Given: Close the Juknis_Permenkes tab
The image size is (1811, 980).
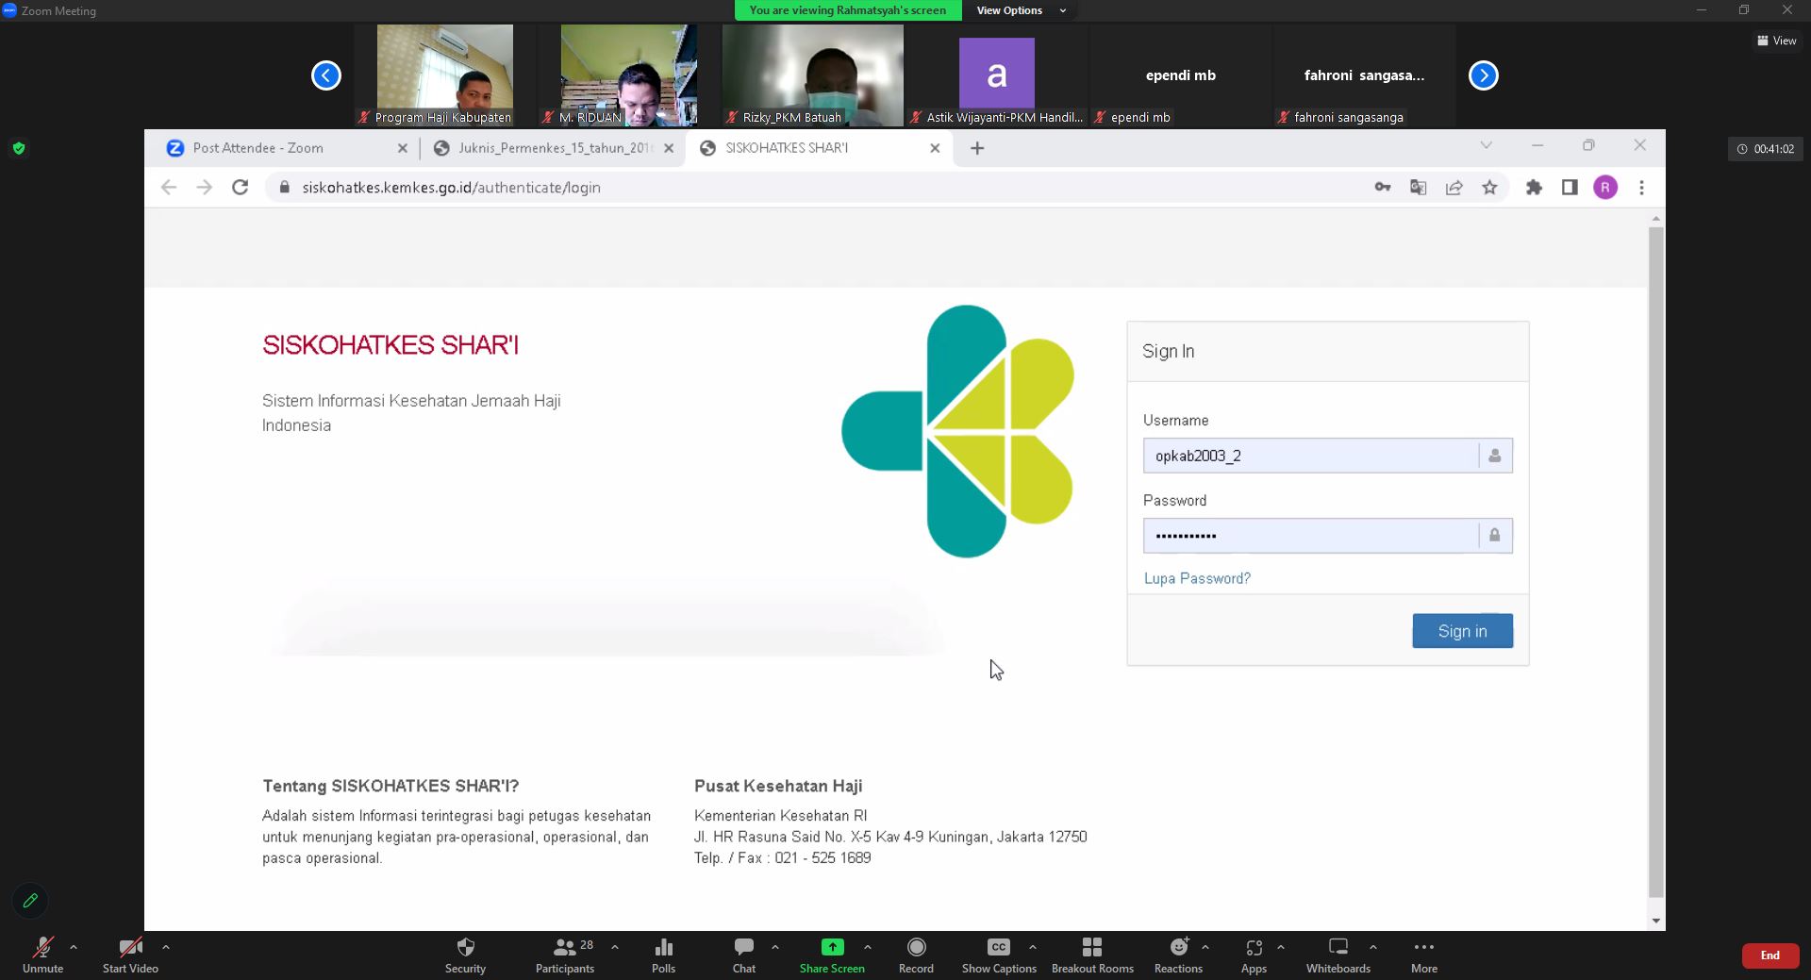Looking at the screenshot, I should [669, 148].
